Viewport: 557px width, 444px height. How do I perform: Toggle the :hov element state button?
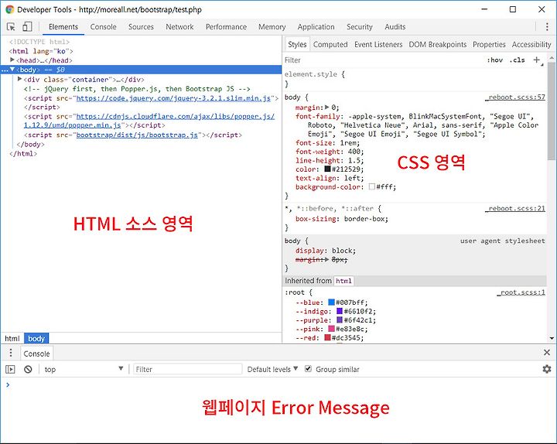494,60
